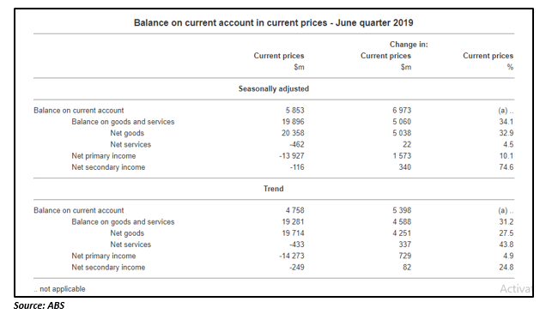Click the table title about June quarter 2019
This screenshot has width=546, height=320.
273,23
